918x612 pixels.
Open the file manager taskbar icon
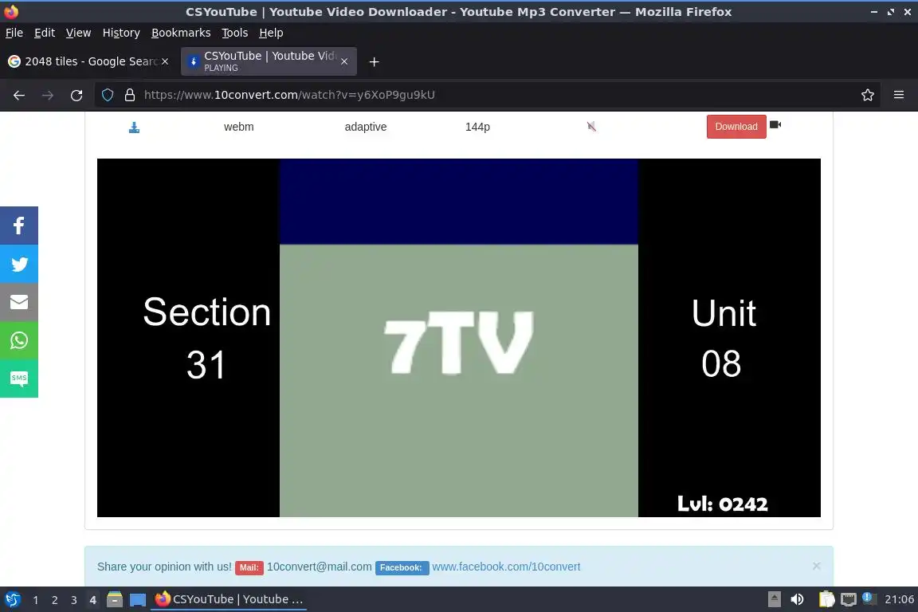115,600
